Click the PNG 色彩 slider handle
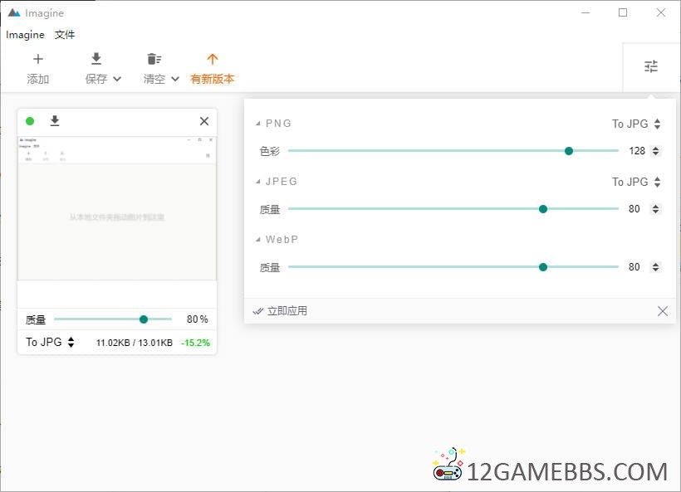Viewport: 681px width, 492px height. [x=569, y=151]
